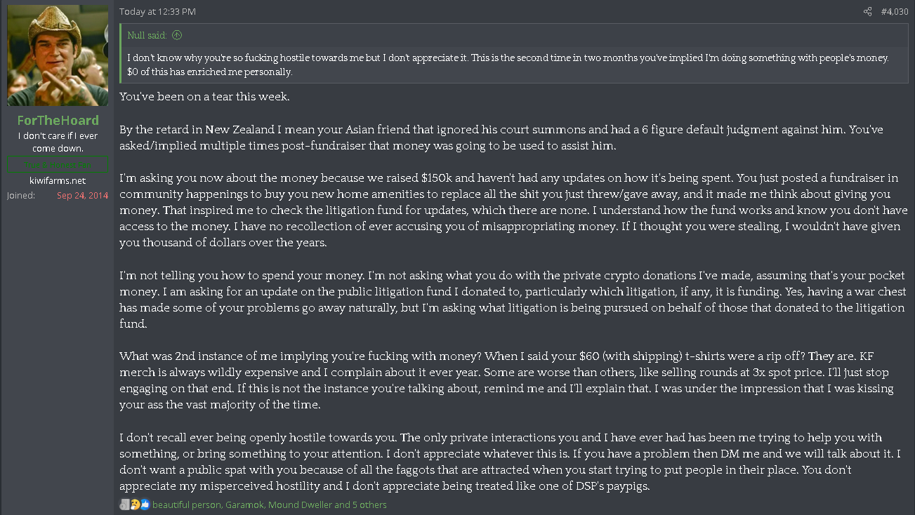The image size is (915, 515).
Task: Click the 'True & Honest Fan' user badge
Action: click(58, 165)
